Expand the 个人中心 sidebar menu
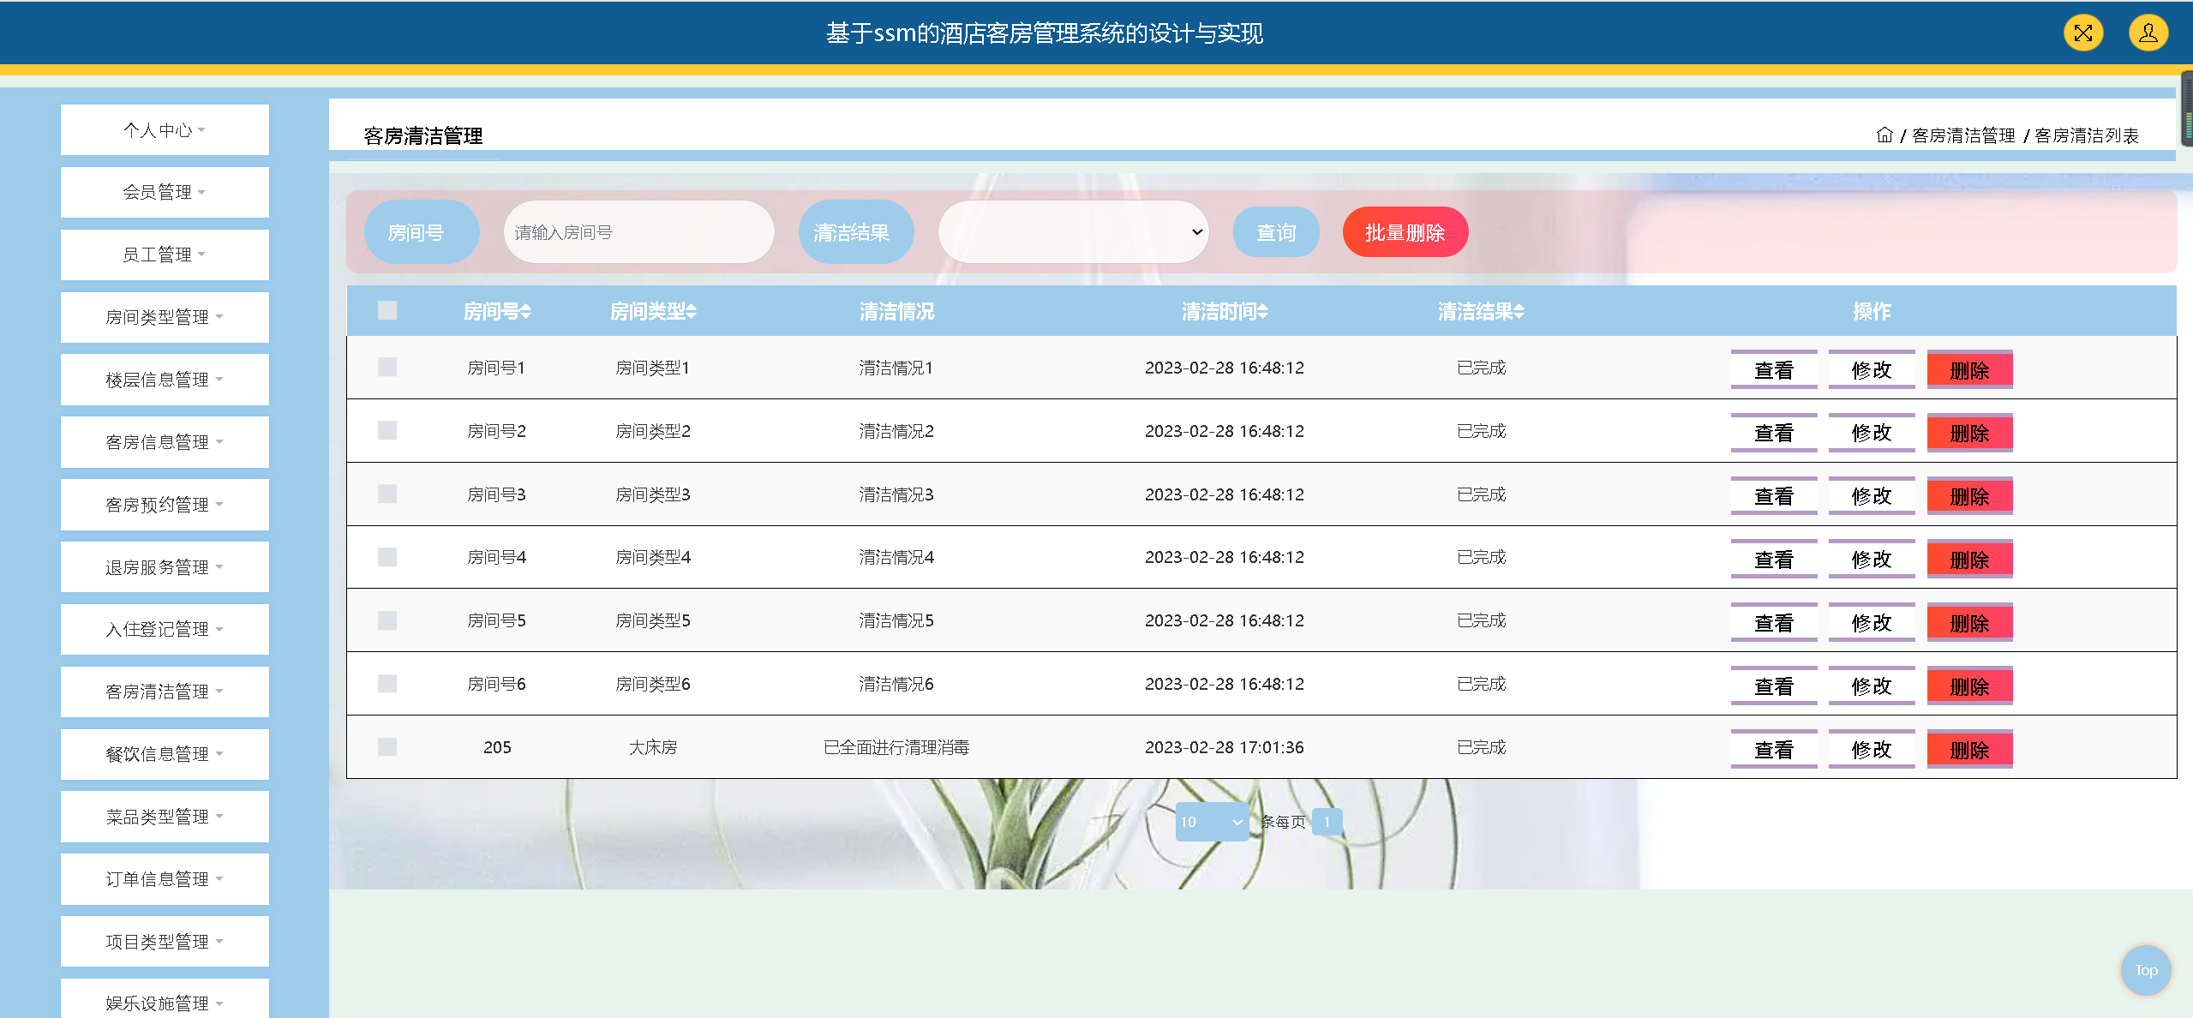This screenshot has height=1018, width=2193. click(165, 130)
